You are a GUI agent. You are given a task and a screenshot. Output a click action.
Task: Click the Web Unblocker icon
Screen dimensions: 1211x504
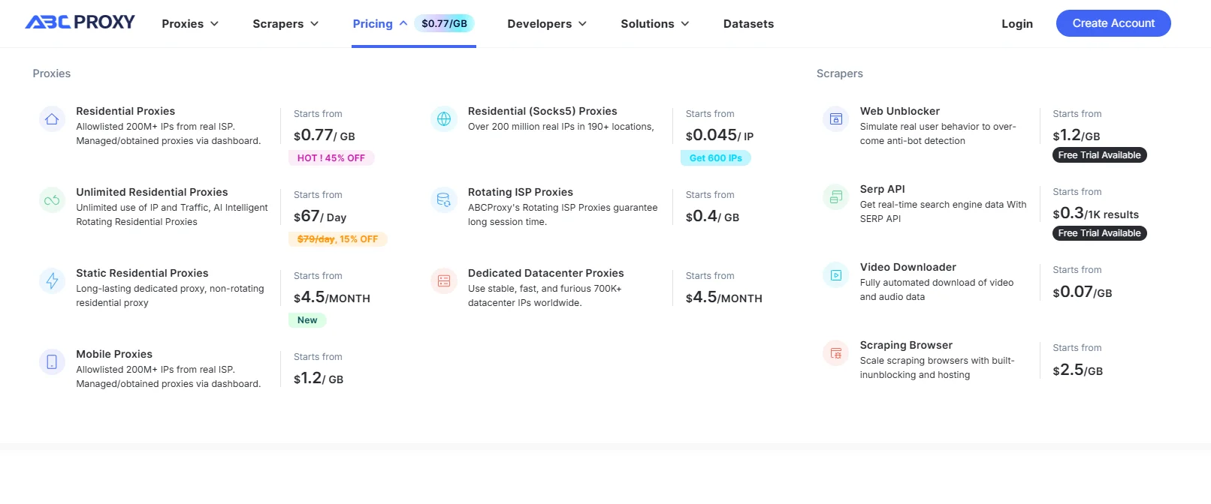pos(835,119)
